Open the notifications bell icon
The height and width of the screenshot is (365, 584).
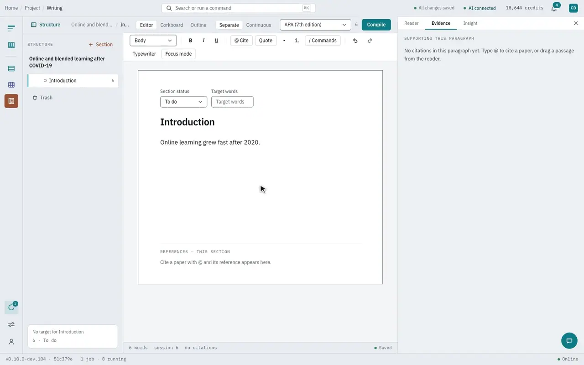pyautogui.click(x=554, y=8)
